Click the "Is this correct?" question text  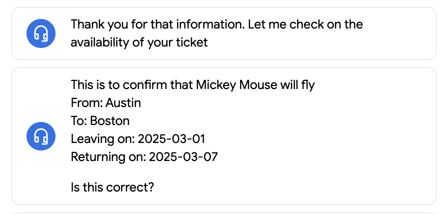[112, 187]
